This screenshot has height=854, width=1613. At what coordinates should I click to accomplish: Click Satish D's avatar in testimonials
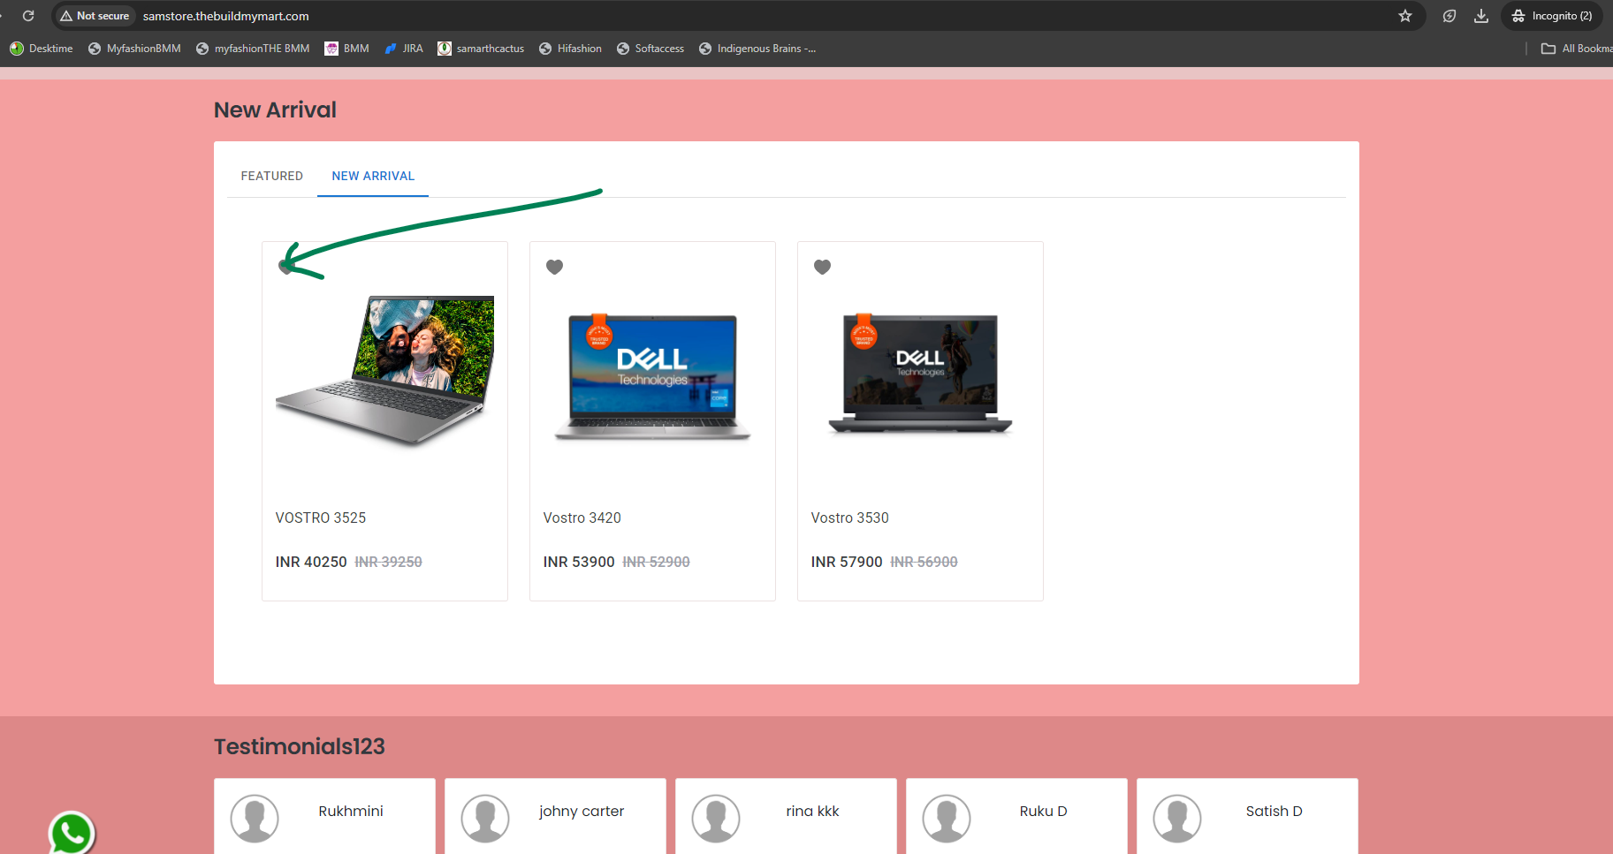[1177, 819]
